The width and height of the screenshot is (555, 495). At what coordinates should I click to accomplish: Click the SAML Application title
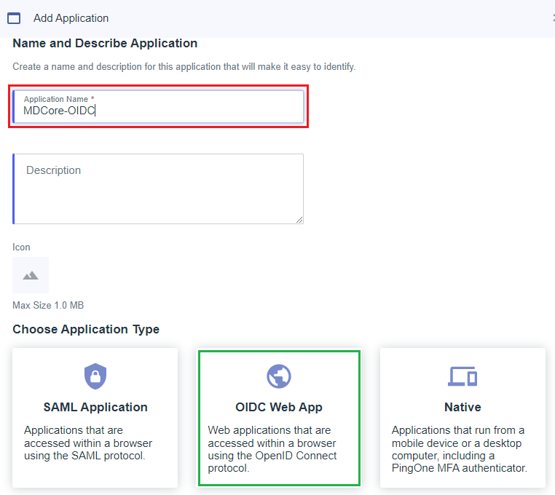[x=95, y=407]
